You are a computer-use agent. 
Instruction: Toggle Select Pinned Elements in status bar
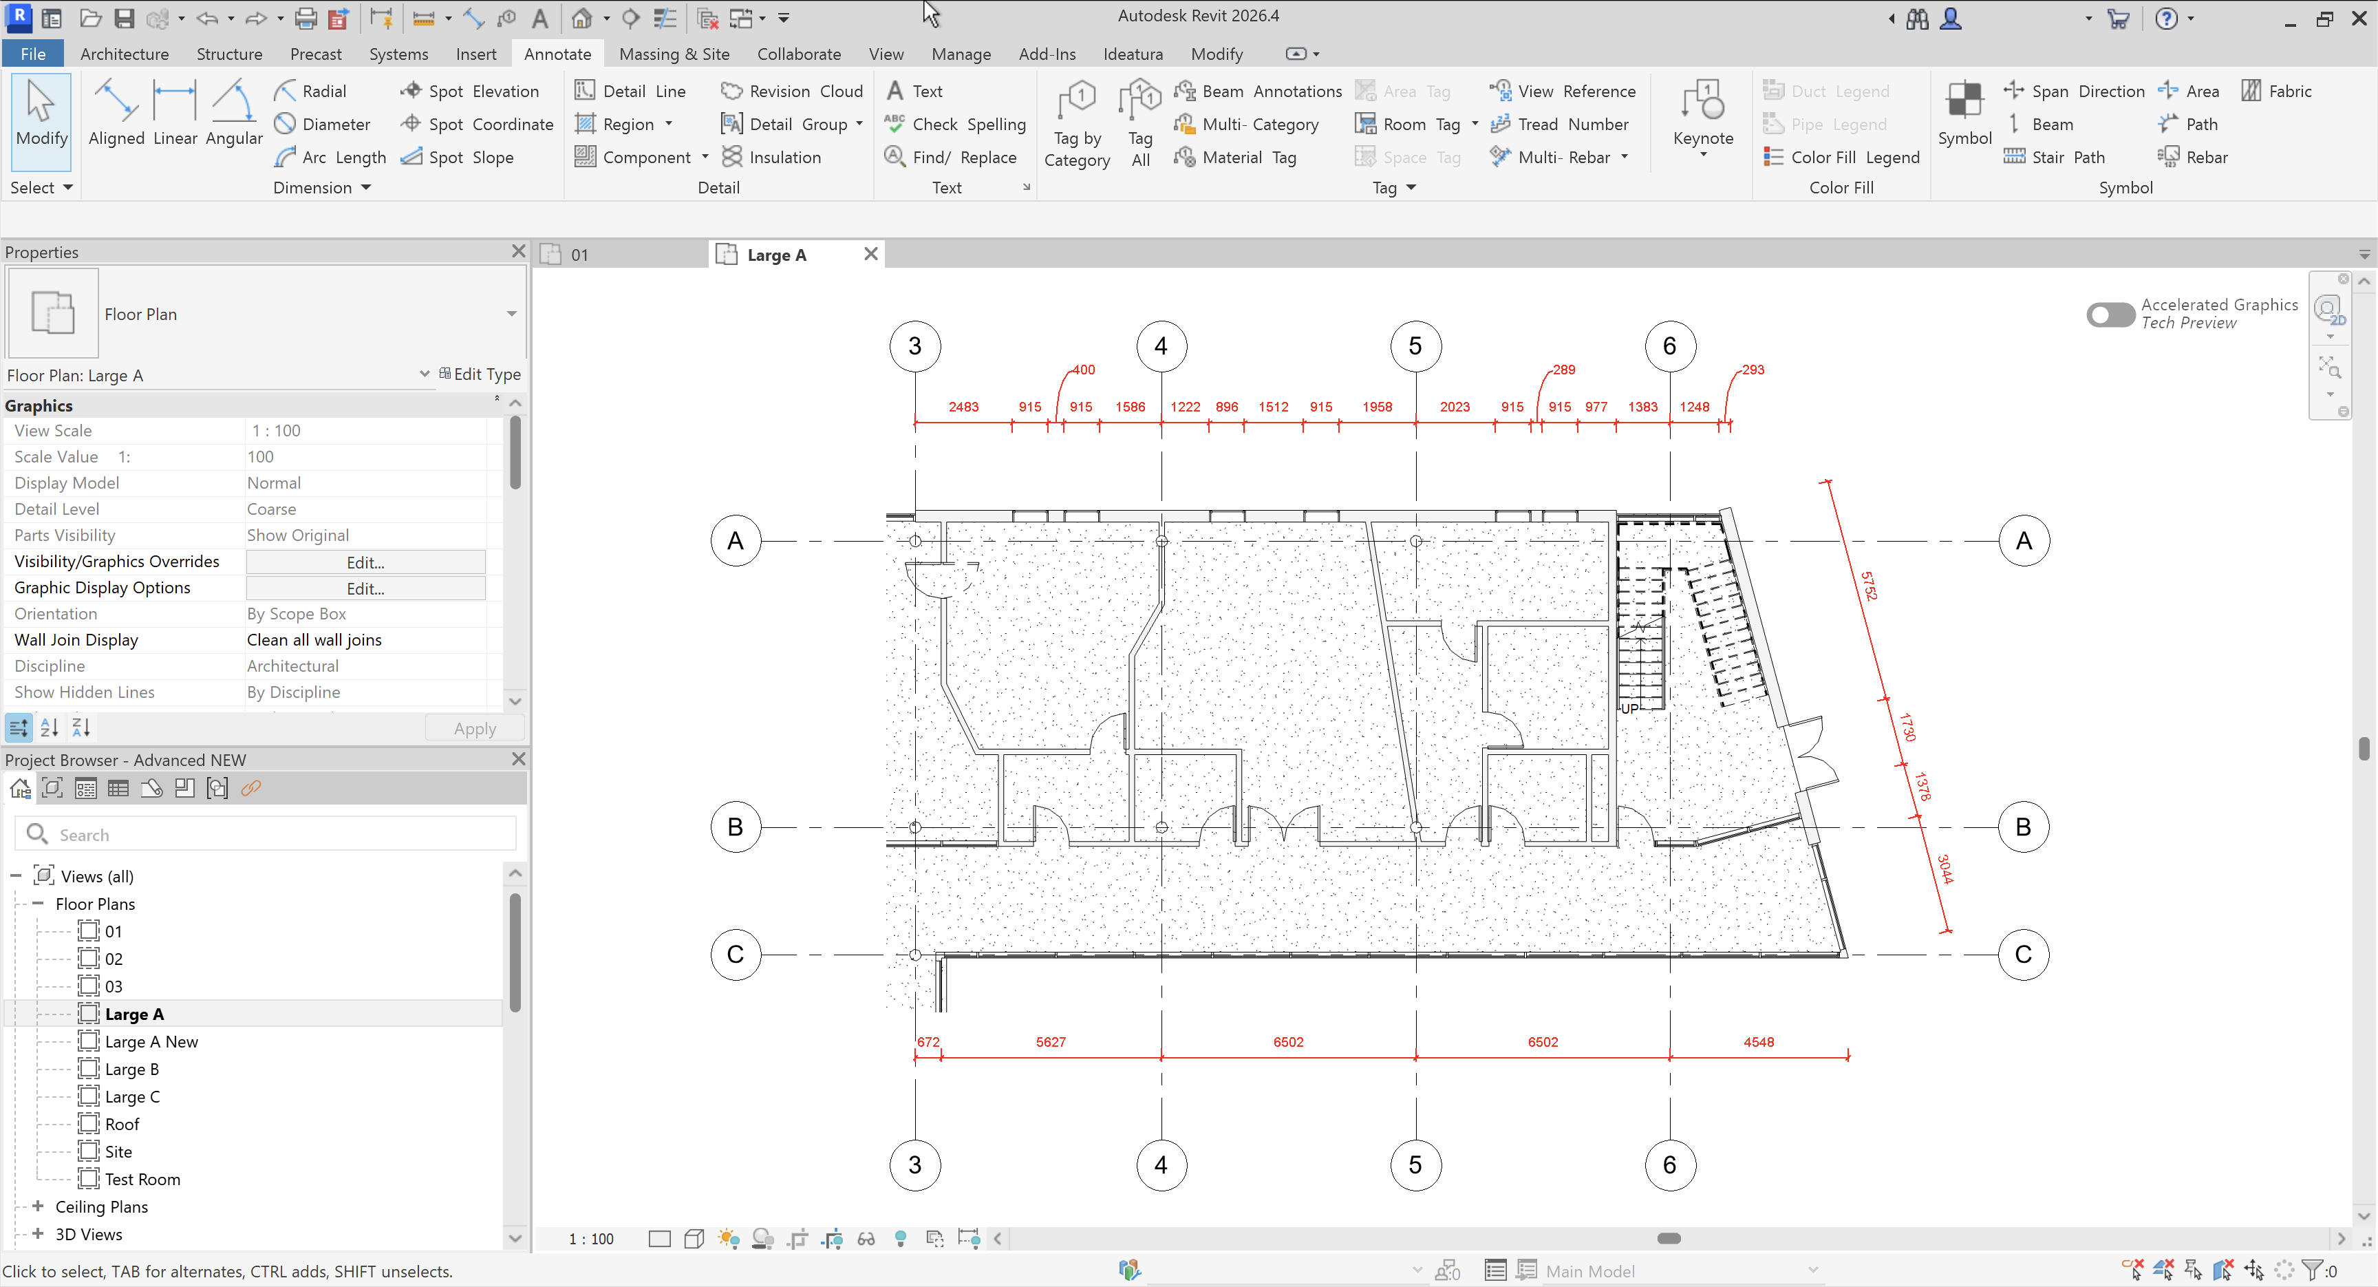(2194, 1270)
